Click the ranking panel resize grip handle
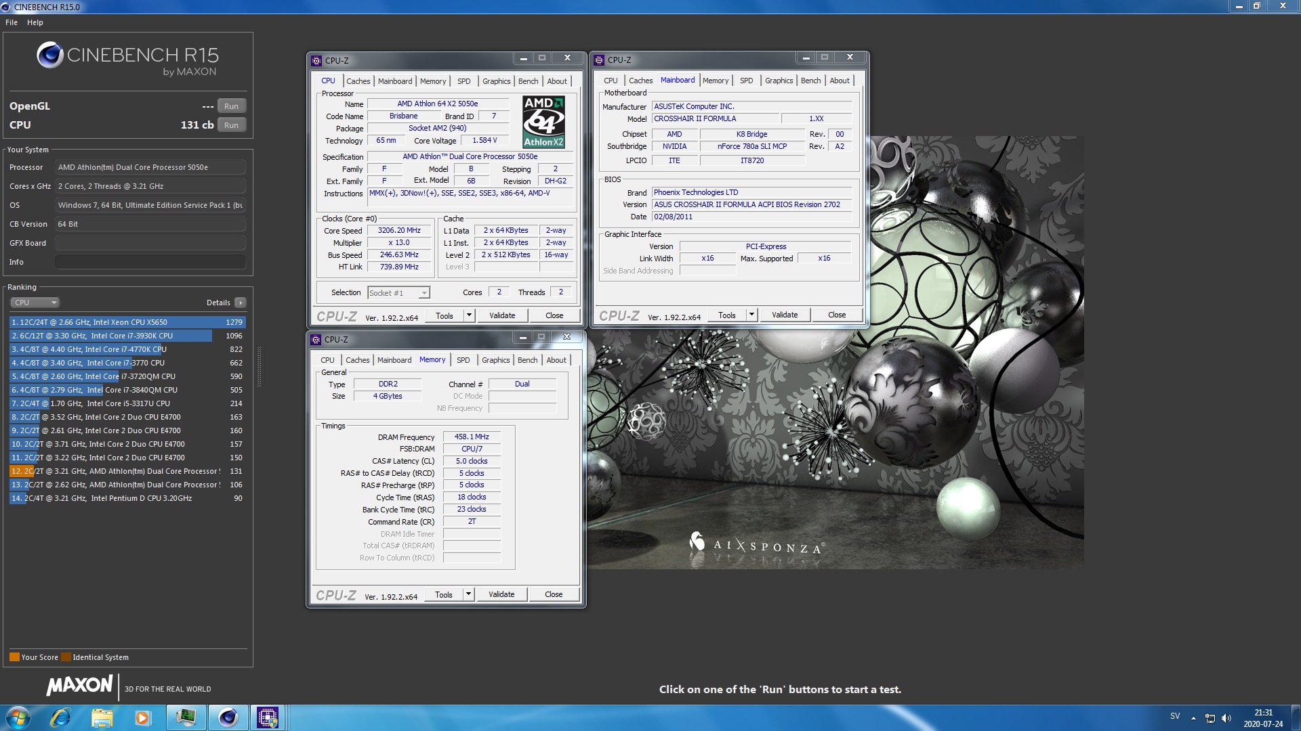The height and width of the screenshot is (731, 1301). 259,366
